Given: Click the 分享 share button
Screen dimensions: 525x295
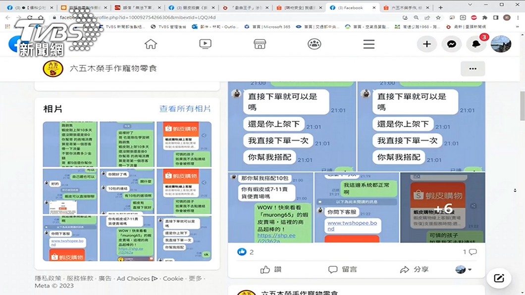Looking at the screenshot, I should point(414,270).
